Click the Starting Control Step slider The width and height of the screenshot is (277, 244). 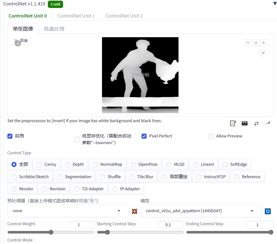tap(140, 232)
